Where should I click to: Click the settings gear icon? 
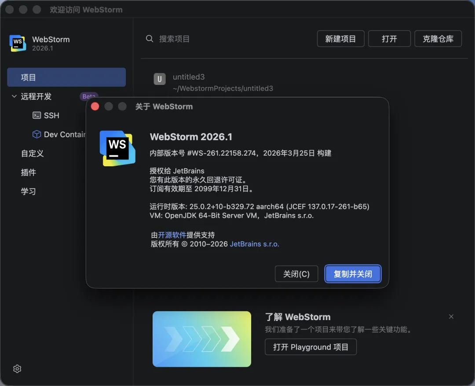point(17,369)
